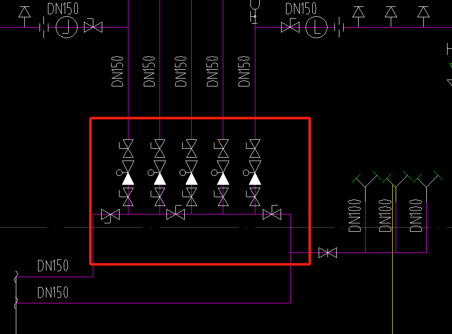Select the upper signal valve on the second riser
Viewport: 452px width, 334px height.
click(158, 149)
